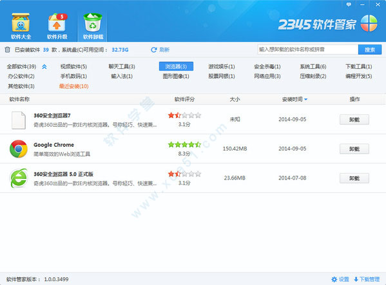The image size is (386, 285).
Task: Switch to 系统工具(6) category
Action: tap(313, 66)
